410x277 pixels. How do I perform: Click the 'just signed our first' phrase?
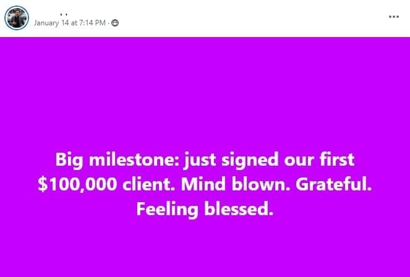click(270, 160)
